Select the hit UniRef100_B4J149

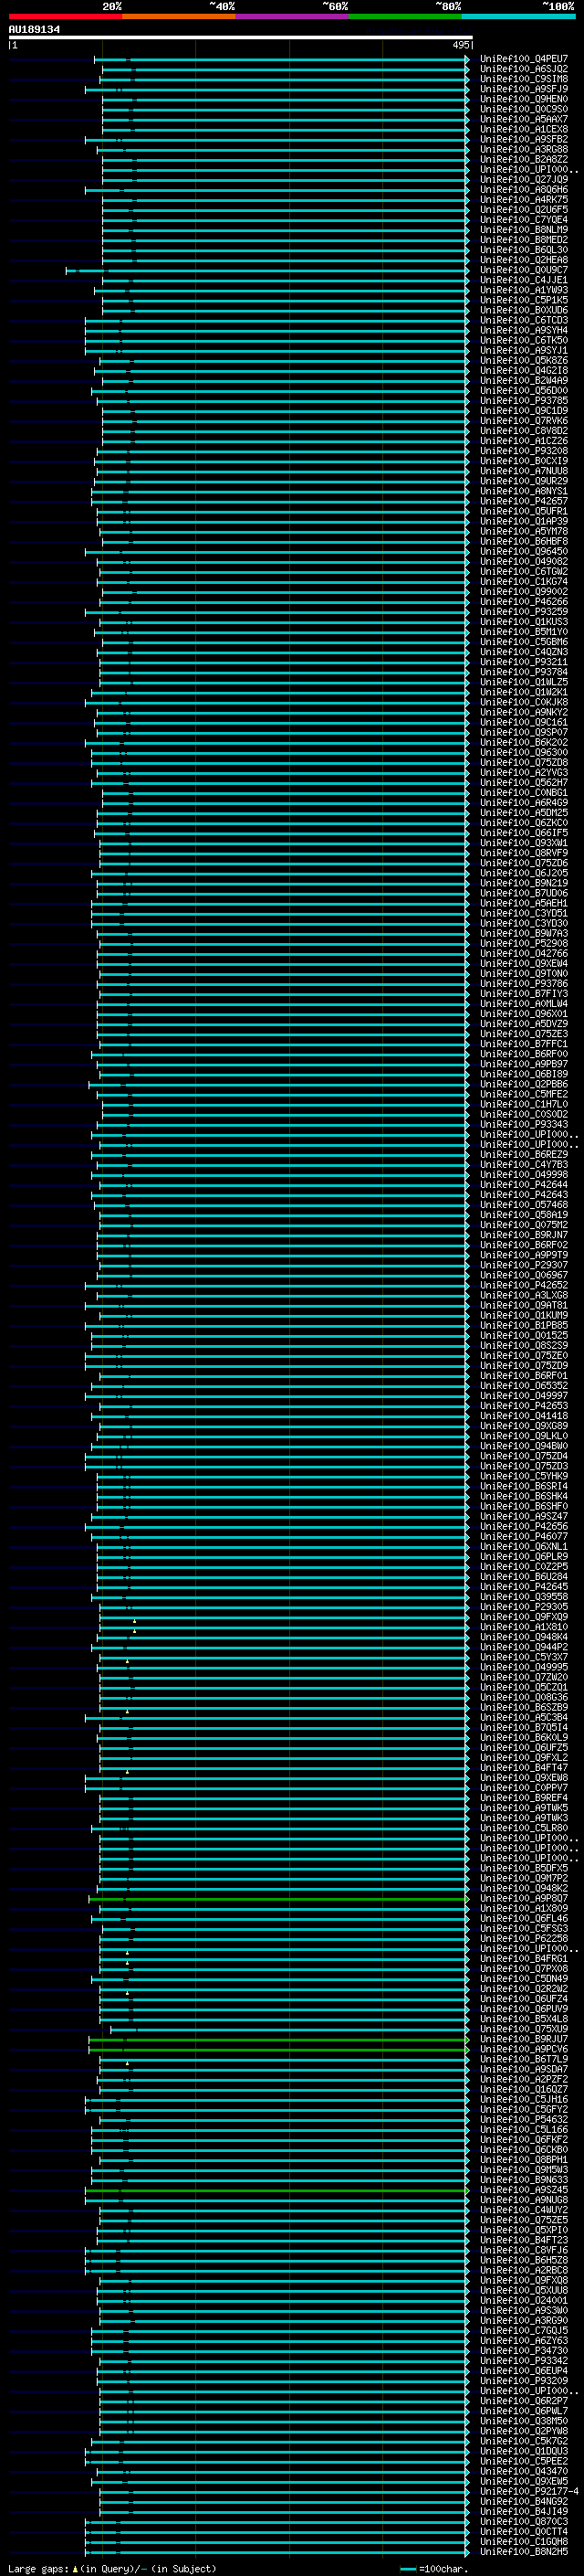click(524, 2511)
